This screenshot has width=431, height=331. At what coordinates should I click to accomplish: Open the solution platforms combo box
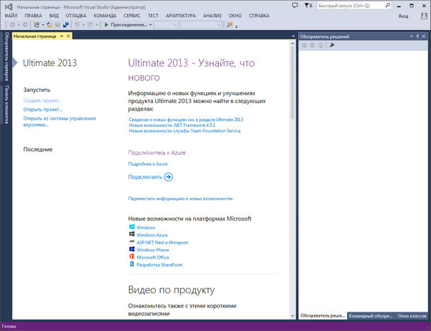coord(201,25)
